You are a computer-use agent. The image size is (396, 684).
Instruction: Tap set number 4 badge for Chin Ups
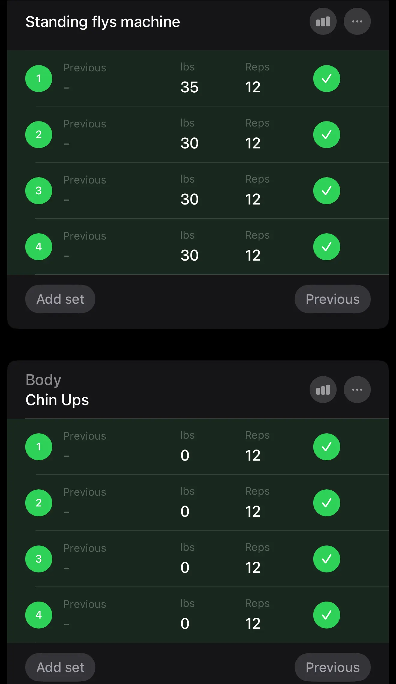coord(39,615)
